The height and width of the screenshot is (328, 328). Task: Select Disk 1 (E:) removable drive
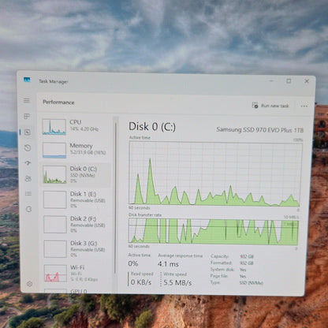(76, 199)
